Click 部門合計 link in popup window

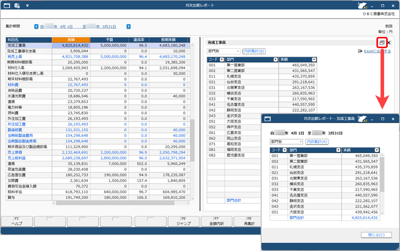(297, 218)
